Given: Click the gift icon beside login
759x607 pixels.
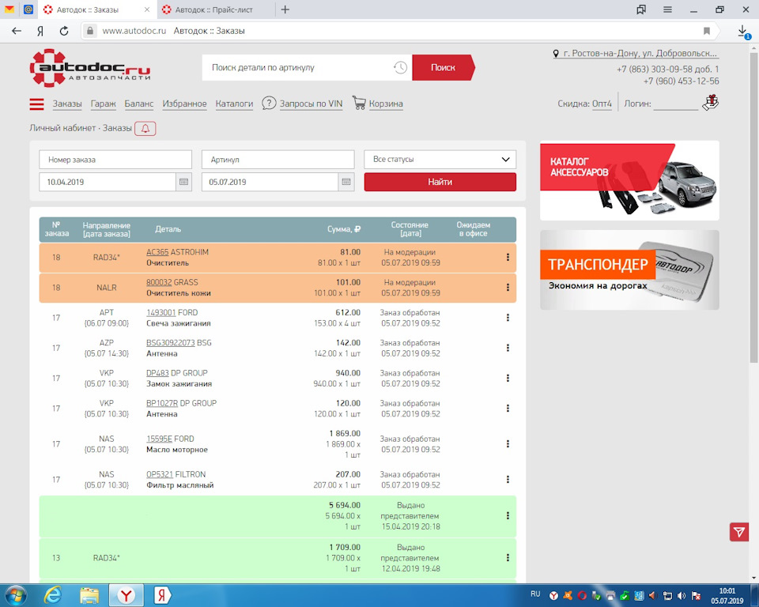Looking at the screenshot, I should click(x=711, y=102).
